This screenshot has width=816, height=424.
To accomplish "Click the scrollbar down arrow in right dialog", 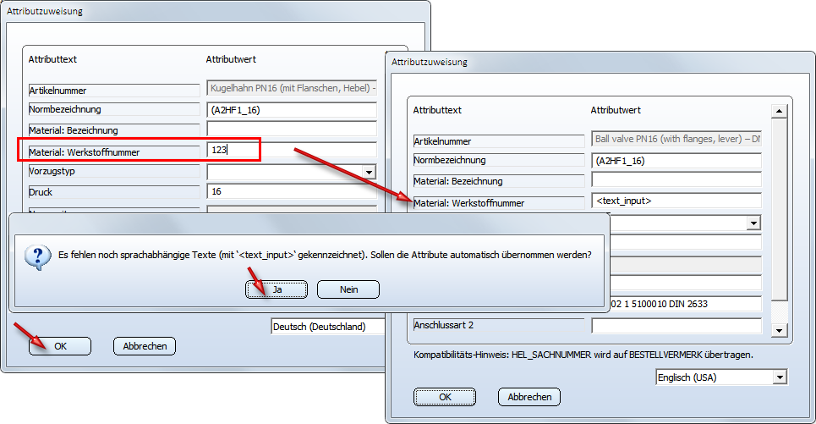I will (x=779, y=330).
